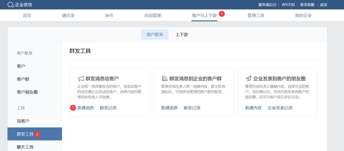The width and height of the screenshot is (344, 151).
Task: Click the 企业发表到客户的朋友圈 card title
Action: (x=280, y=78)
